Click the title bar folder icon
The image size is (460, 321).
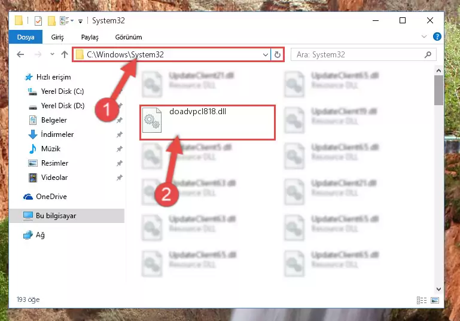19,20
